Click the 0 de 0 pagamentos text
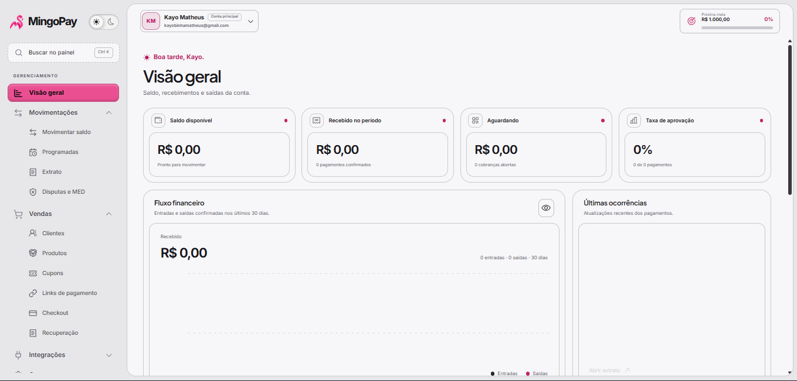 (653, 165)
